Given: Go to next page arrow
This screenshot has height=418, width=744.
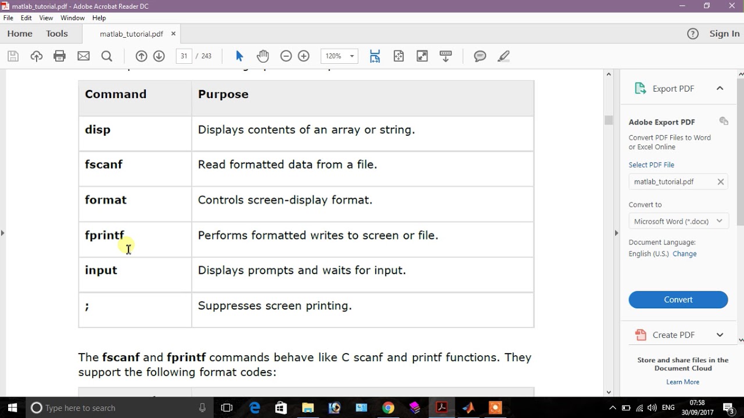Looking at the screenshot, I should [x=159, y=56].
